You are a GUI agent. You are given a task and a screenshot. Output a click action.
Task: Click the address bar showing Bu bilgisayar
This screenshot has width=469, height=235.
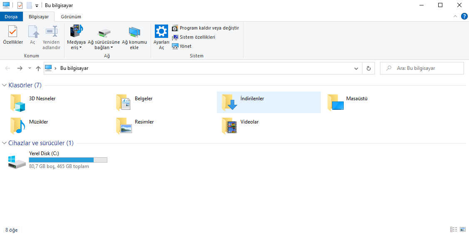click(x=203, y=68)
